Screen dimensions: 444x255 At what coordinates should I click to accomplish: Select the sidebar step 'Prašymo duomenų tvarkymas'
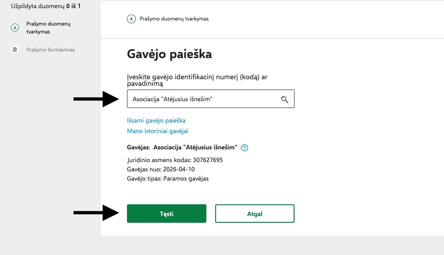click(49, 28)
